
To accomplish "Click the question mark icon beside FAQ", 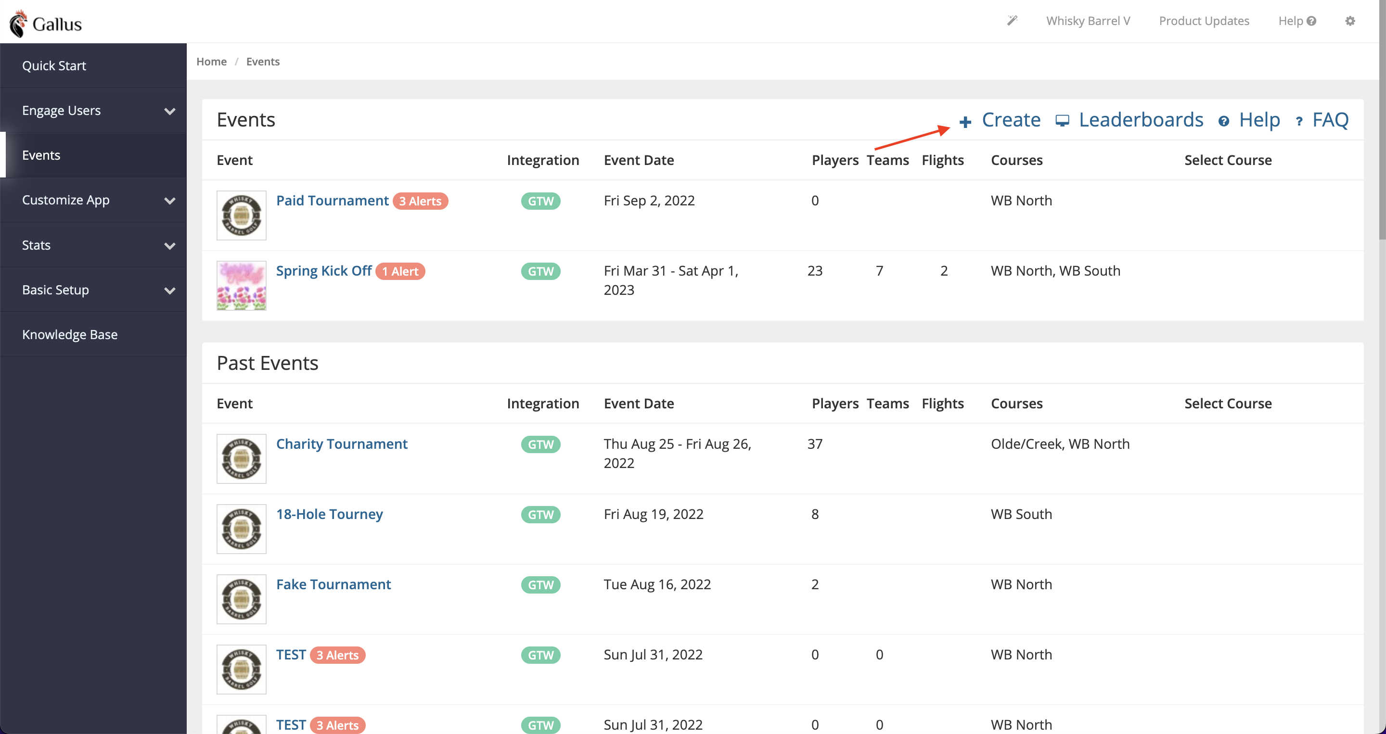I will pos(1299,122).
